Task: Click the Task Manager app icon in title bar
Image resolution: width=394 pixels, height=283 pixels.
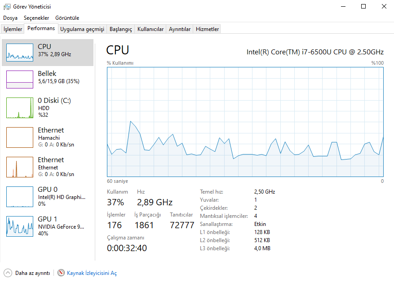Action: [x=7, y=7]
